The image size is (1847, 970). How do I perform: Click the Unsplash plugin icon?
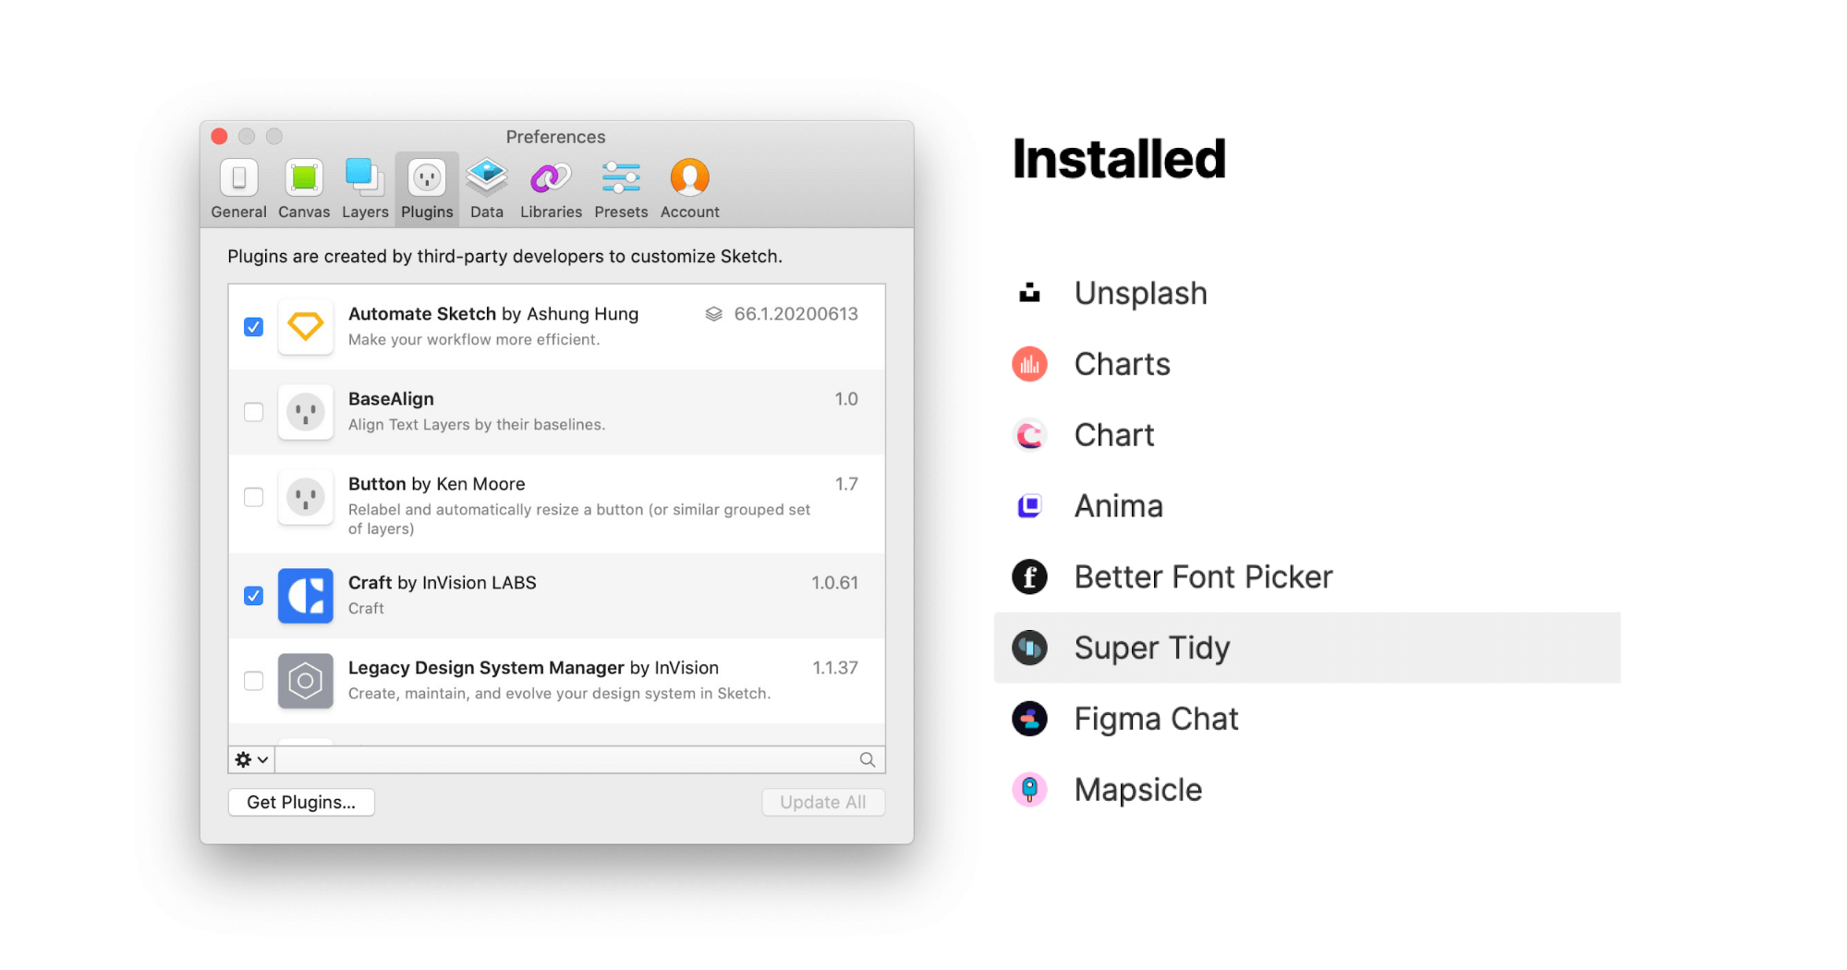1029,294
